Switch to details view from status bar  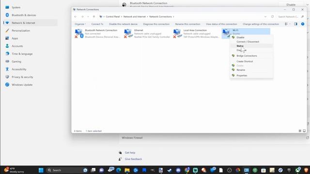(x=300, y=131)
